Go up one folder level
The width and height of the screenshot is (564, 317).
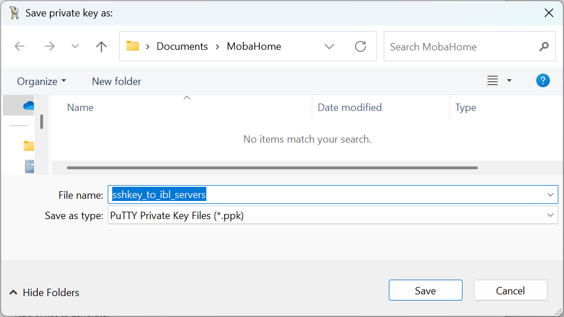101,46
